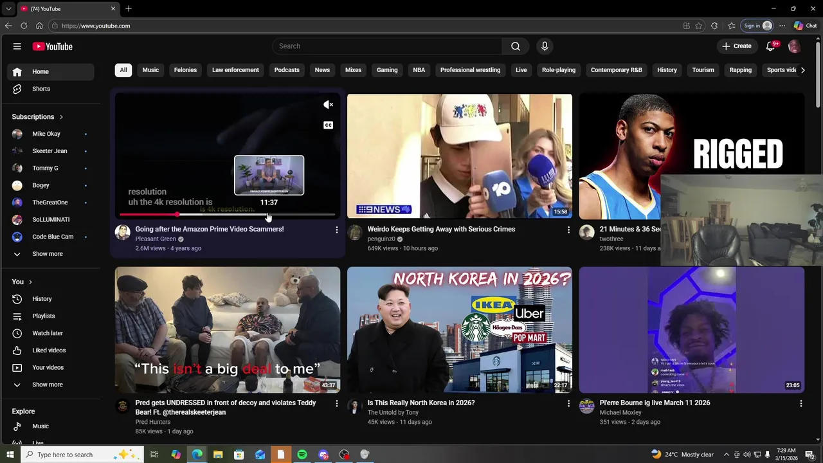Select the Law enforcement chip

click(x=235, y=70)
